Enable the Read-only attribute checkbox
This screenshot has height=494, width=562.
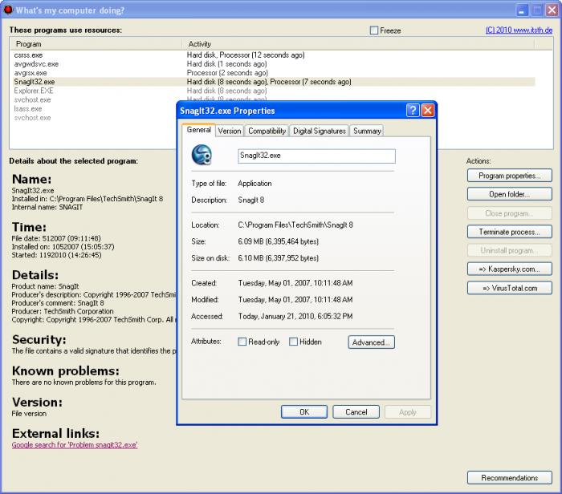tap(242, 342)
